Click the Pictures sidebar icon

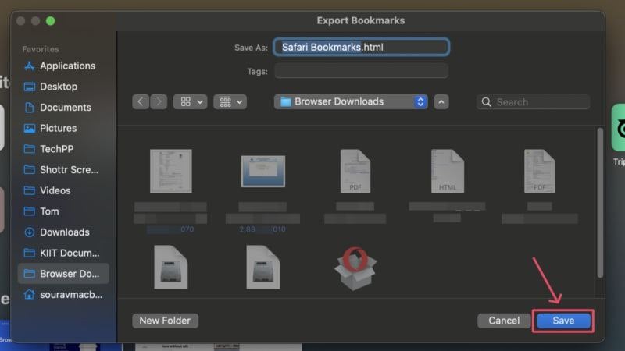[x=29, y=128]
